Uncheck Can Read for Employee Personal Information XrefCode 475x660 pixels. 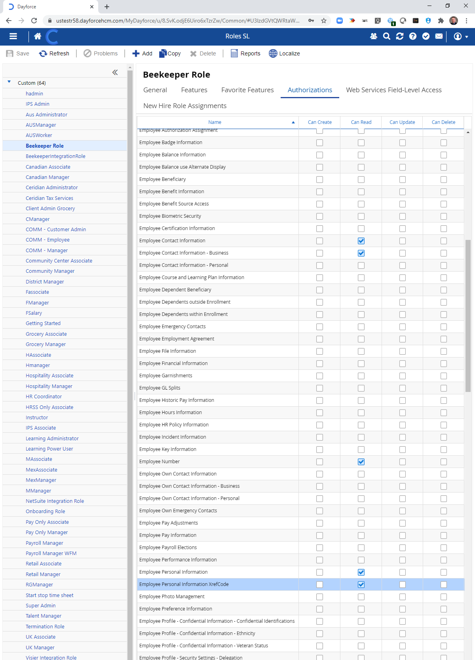[x=361, y=584]
